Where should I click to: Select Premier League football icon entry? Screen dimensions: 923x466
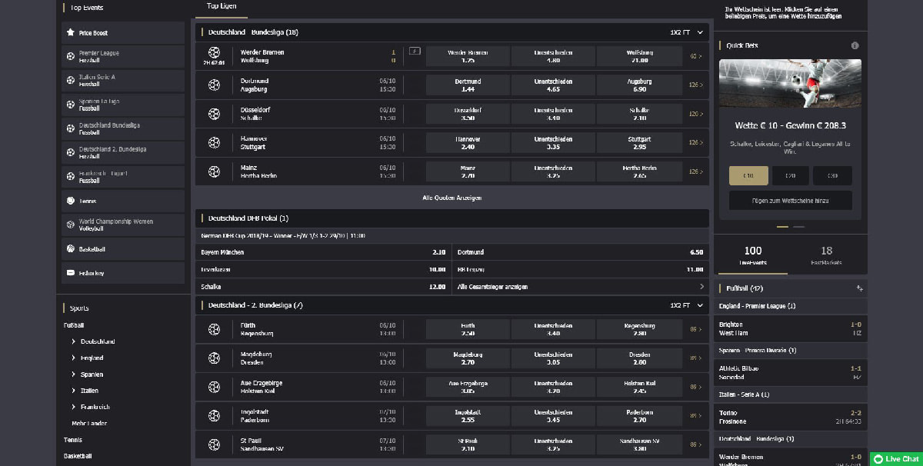pyautogui.click(x=123, y=56)
